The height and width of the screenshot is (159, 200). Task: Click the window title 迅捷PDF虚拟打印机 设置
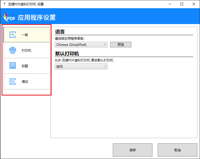click(26, 4)
